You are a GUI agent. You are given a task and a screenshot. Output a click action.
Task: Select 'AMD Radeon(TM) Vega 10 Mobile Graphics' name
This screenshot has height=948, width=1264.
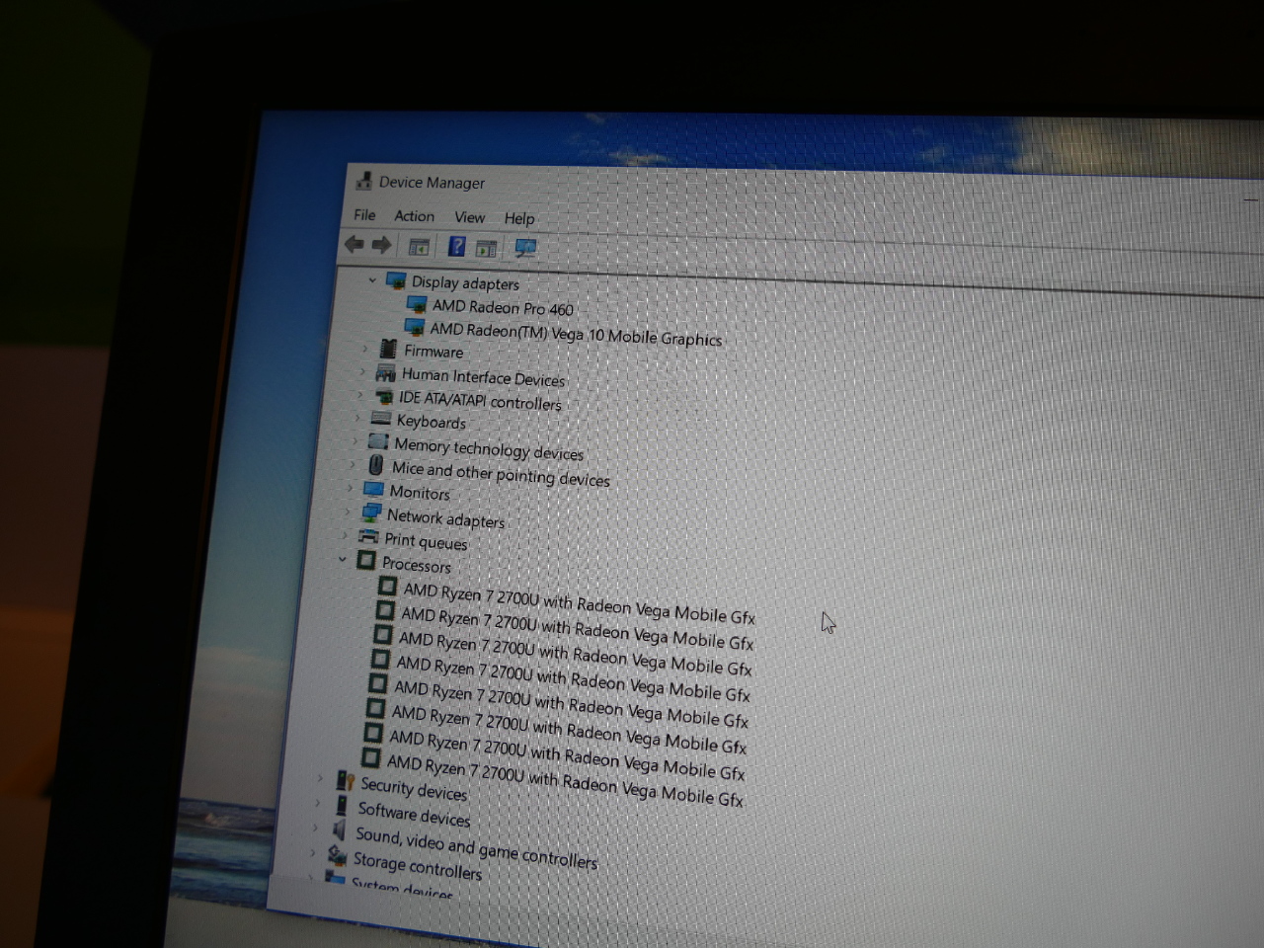point(576,334)
